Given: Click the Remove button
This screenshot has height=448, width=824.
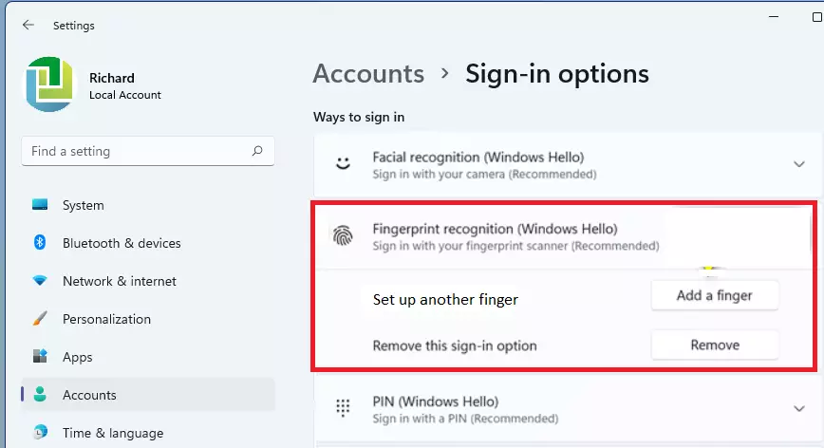Looking at the screenshot, I should [x=715, y=345].
